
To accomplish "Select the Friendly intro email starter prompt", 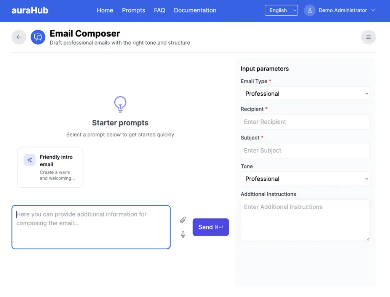I will tap(50, 167).
